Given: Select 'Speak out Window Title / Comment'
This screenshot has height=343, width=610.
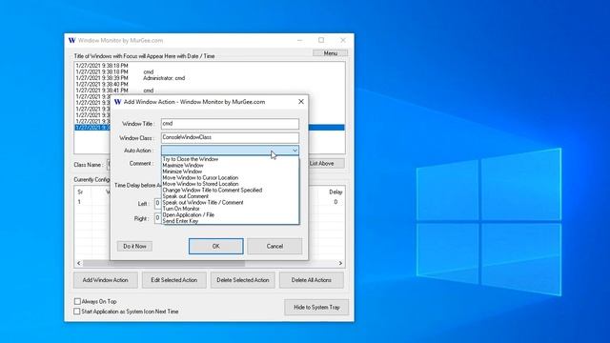Looking at the screenshot, I should click(x=230, y=203).
